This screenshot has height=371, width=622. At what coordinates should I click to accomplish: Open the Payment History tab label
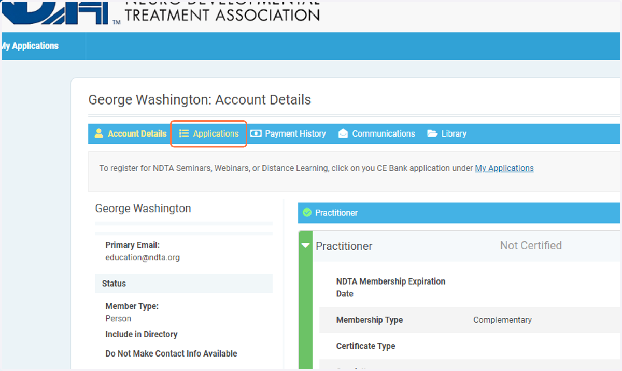click(295, 133)
